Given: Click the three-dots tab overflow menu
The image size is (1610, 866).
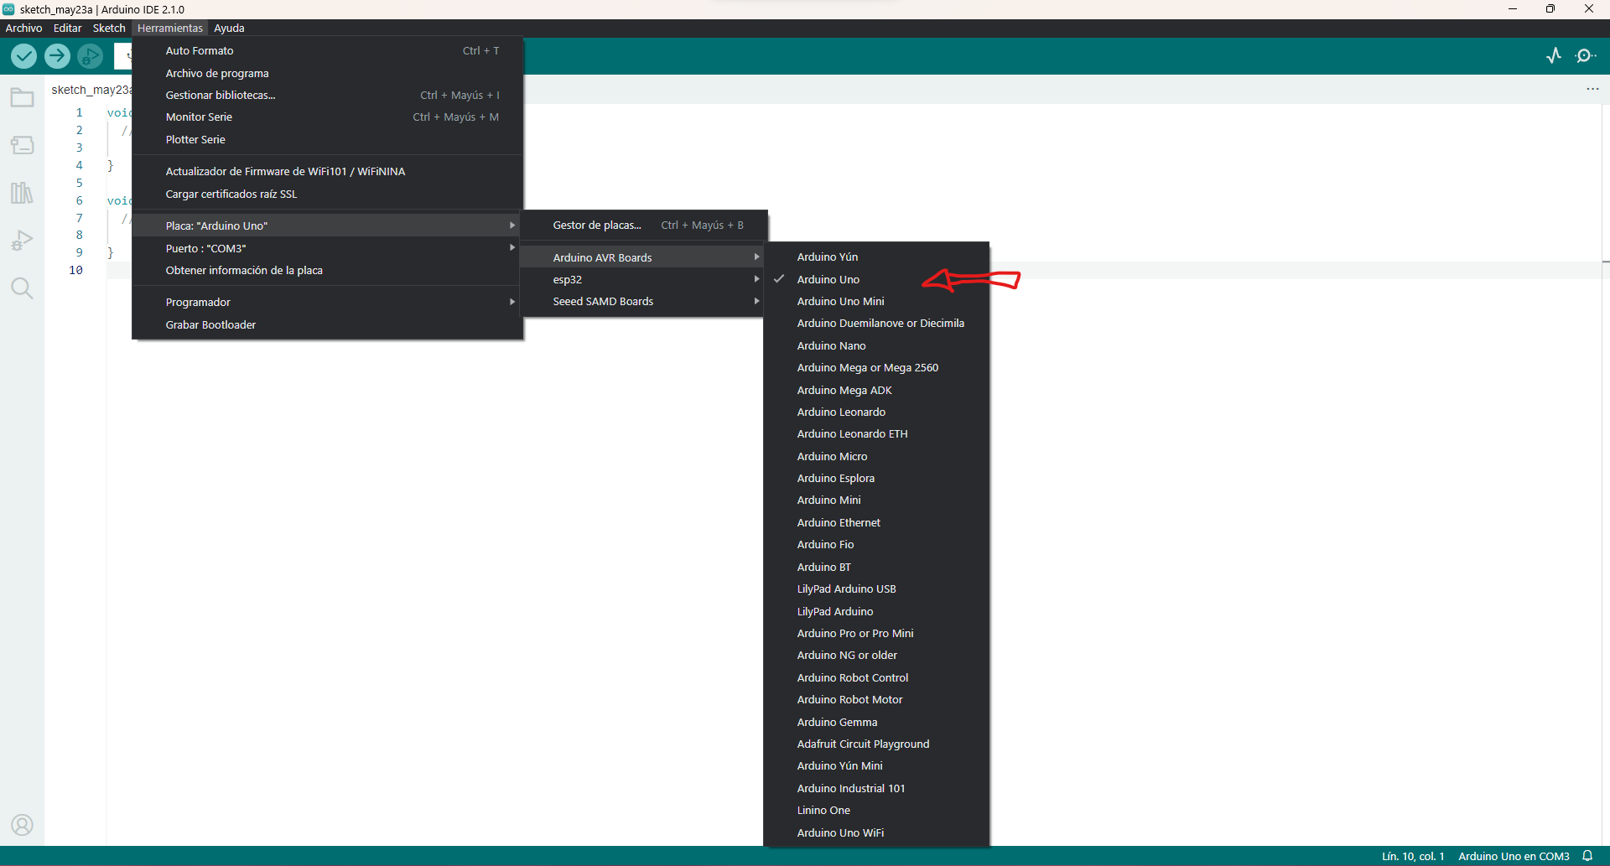Looking at the screenshot, I should pyautogui.click(x=1592, y=89).
